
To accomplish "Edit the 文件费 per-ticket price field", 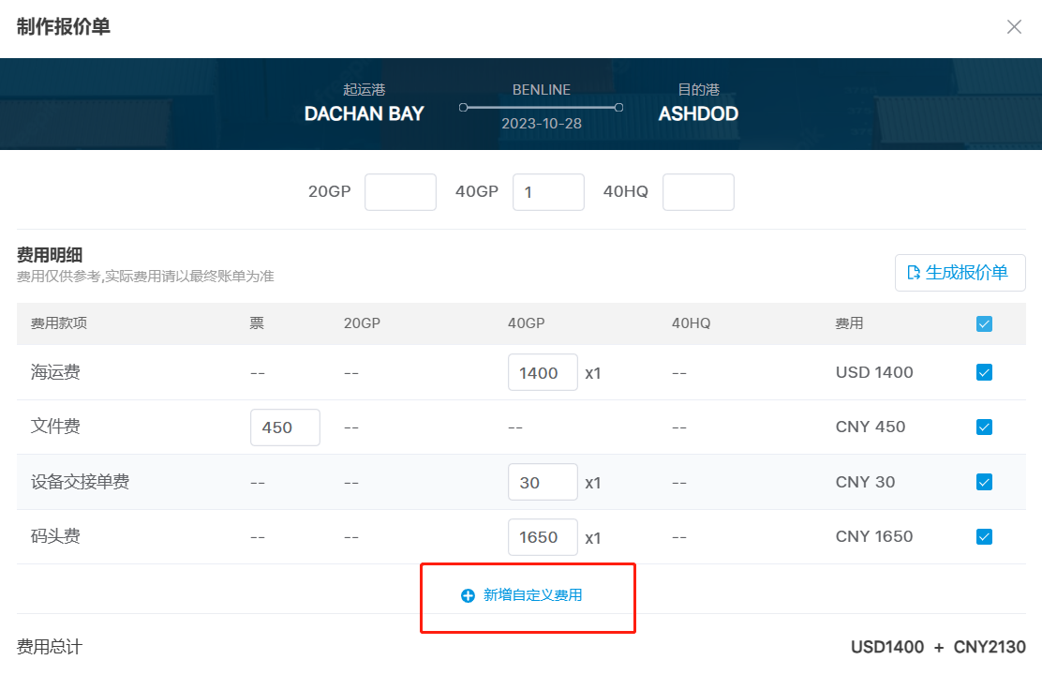I will click(285, 427).
